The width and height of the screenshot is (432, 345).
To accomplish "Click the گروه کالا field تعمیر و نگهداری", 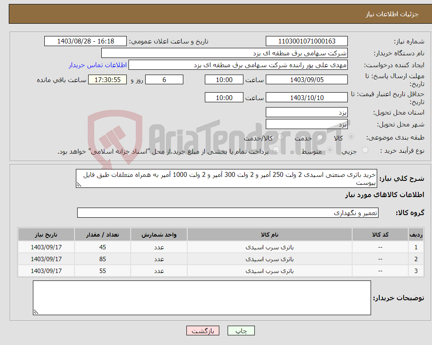I will point(228,213).
